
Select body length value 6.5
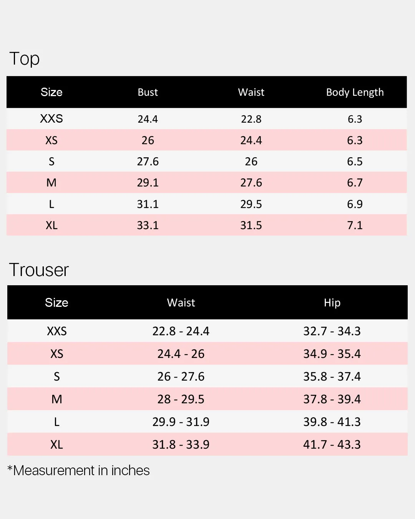click(x=355, y=161)
